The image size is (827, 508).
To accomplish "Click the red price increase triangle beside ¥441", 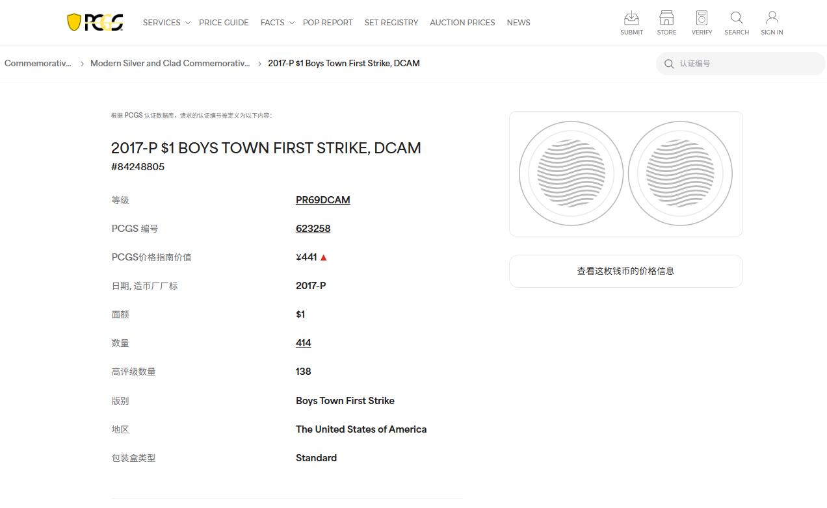I will pyautogui.click(x=323, y=257).
